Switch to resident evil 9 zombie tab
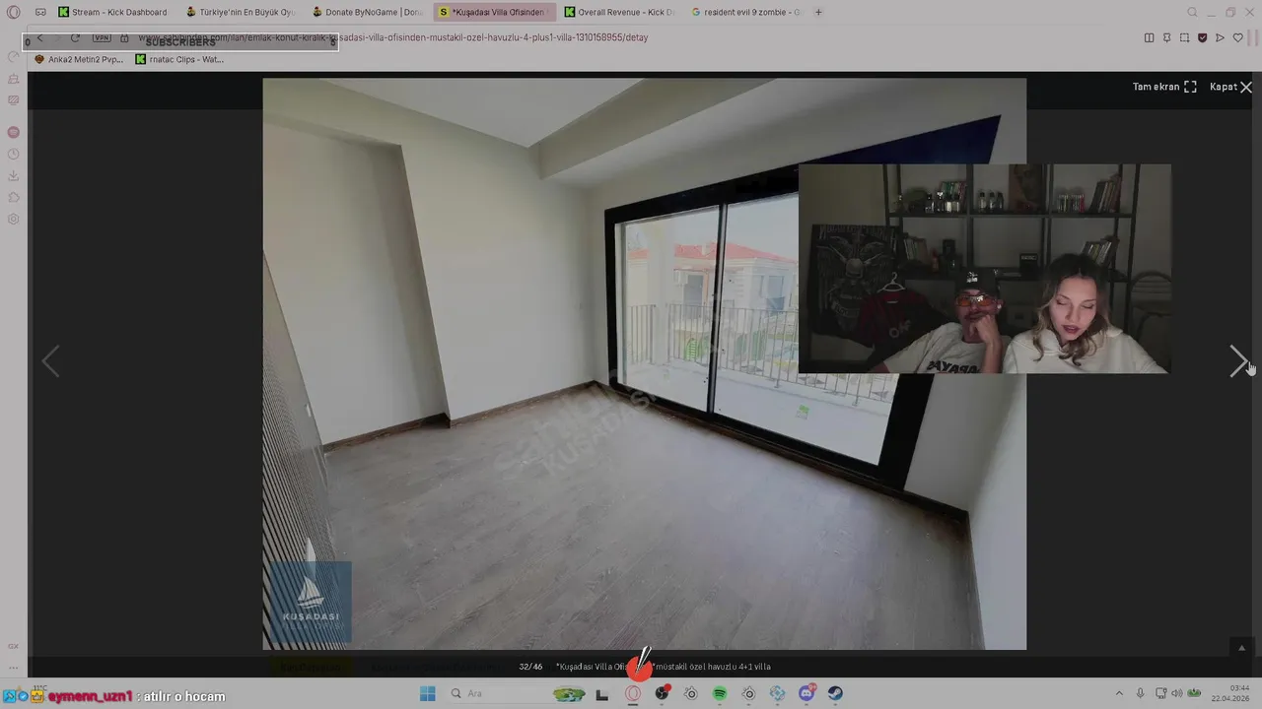 746,12
